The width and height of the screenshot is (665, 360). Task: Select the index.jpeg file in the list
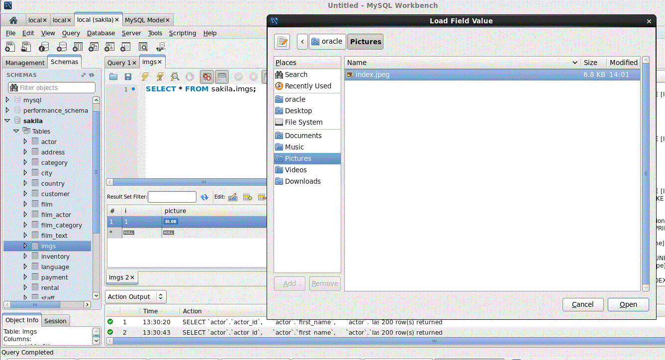pos(372,75)
